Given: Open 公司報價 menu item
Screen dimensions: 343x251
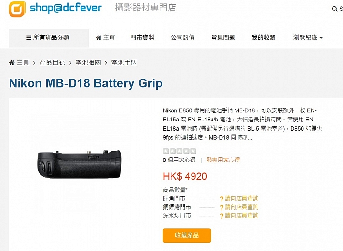Looking at the screenshot, I should (x=183, y=38).
